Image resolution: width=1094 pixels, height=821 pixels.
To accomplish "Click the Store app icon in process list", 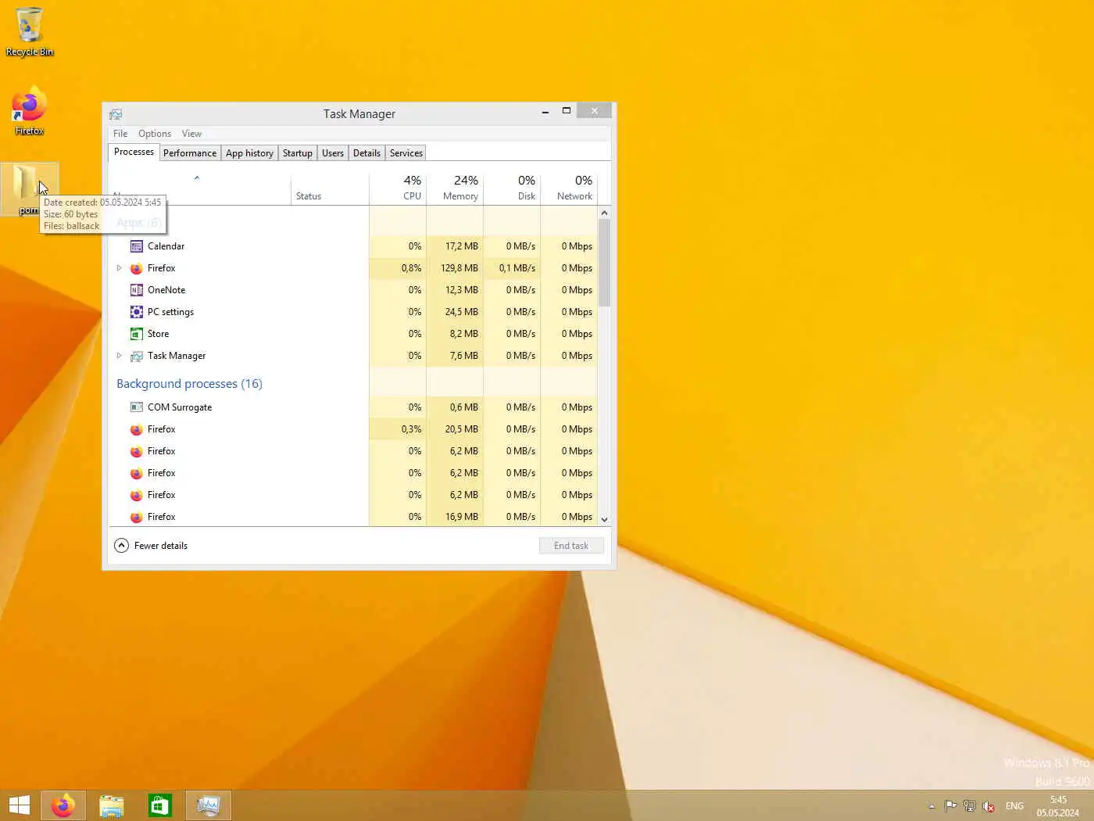I will (x=137, y=334).
